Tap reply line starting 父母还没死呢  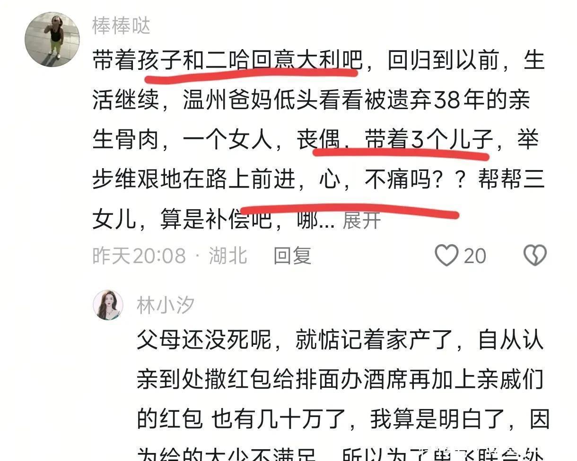coord(340,340)
